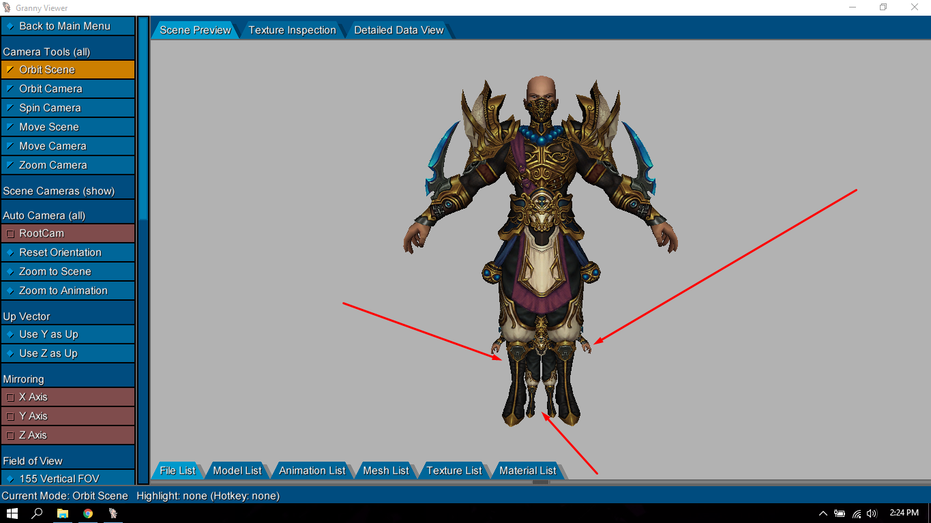Click the Granny Viewer taskbar icon

[113, 513]
